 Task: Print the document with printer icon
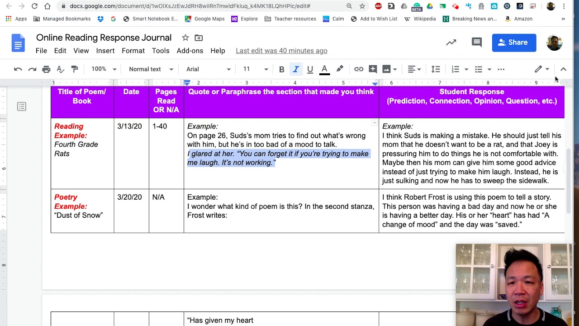pyautogui.click(x=46, y=69)
